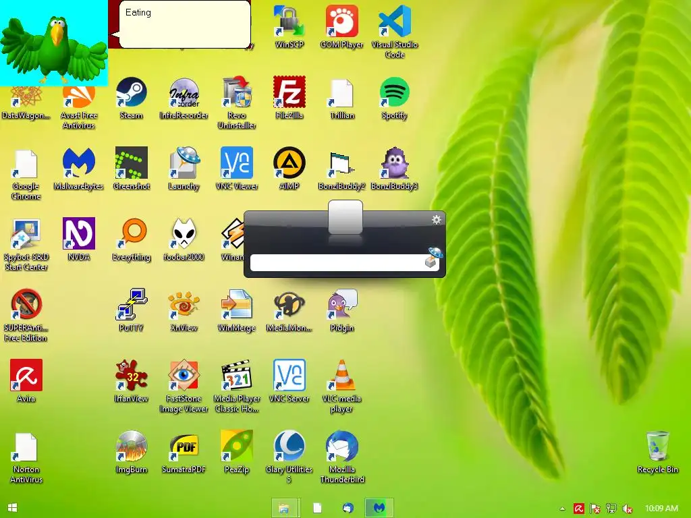Open Action Center flag in the tray
The height and width of the screenshot is (518, 691).
[x=595, y=509]
